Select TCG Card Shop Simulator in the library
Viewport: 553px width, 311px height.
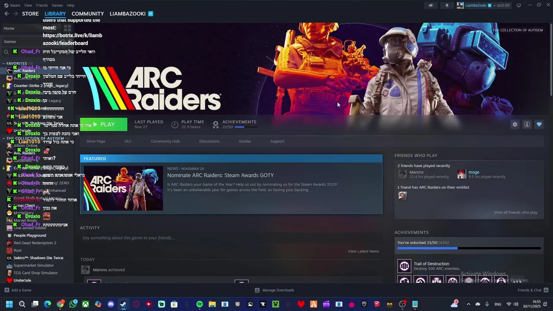(x=35, y=273)
